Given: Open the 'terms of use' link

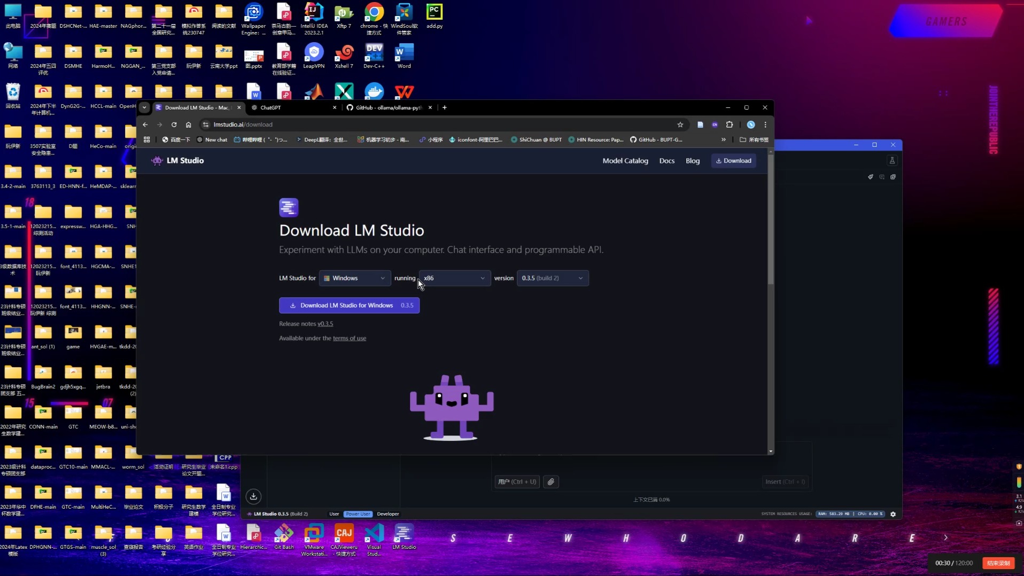Looking at the screenshot, I should click(x=349, y=338).
